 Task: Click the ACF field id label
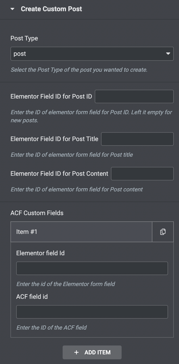point(32,297)
